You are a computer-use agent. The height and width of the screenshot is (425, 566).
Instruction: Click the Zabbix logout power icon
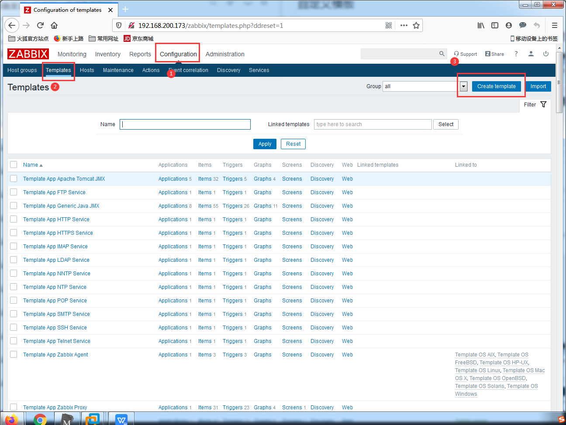pos(546,54)
